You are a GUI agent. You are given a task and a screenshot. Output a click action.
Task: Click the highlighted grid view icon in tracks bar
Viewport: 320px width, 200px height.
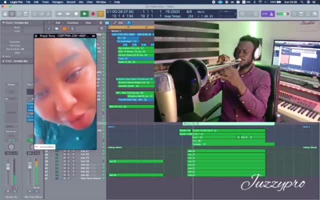pyautogui.click(x=107, y=23)
